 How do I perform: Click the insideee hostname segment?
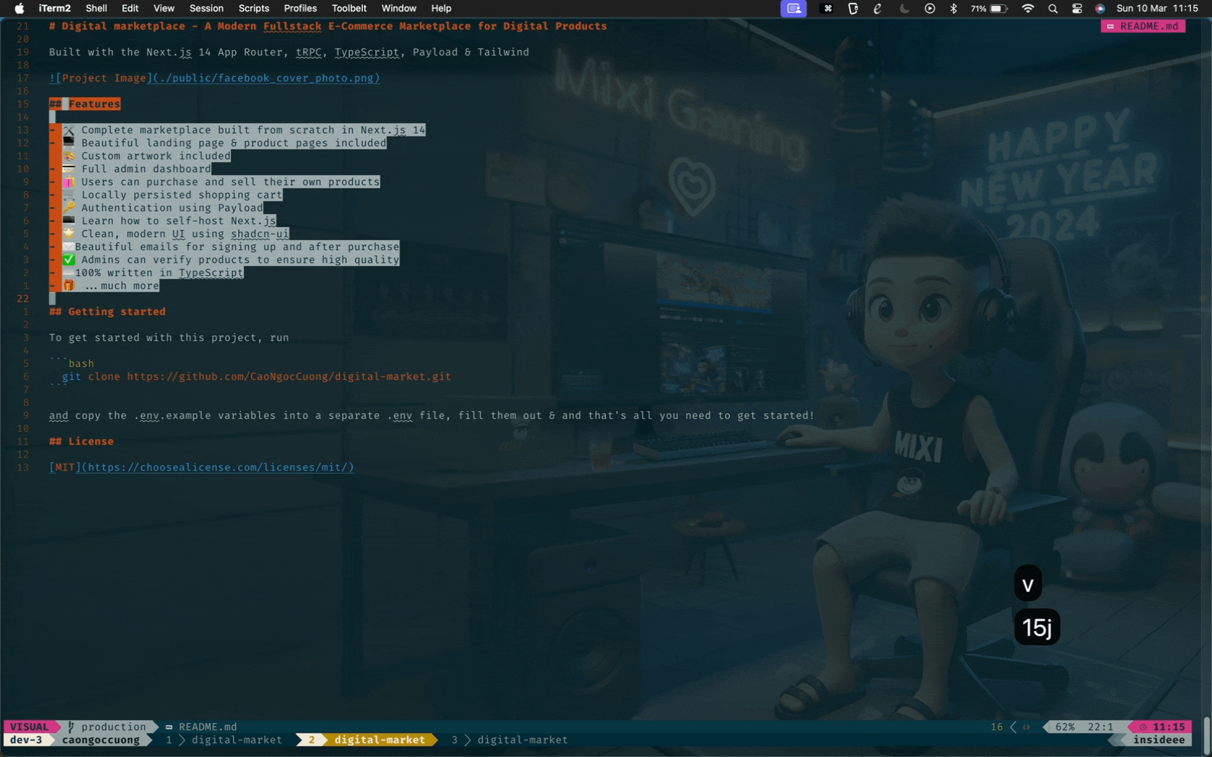pos(1159,740)
